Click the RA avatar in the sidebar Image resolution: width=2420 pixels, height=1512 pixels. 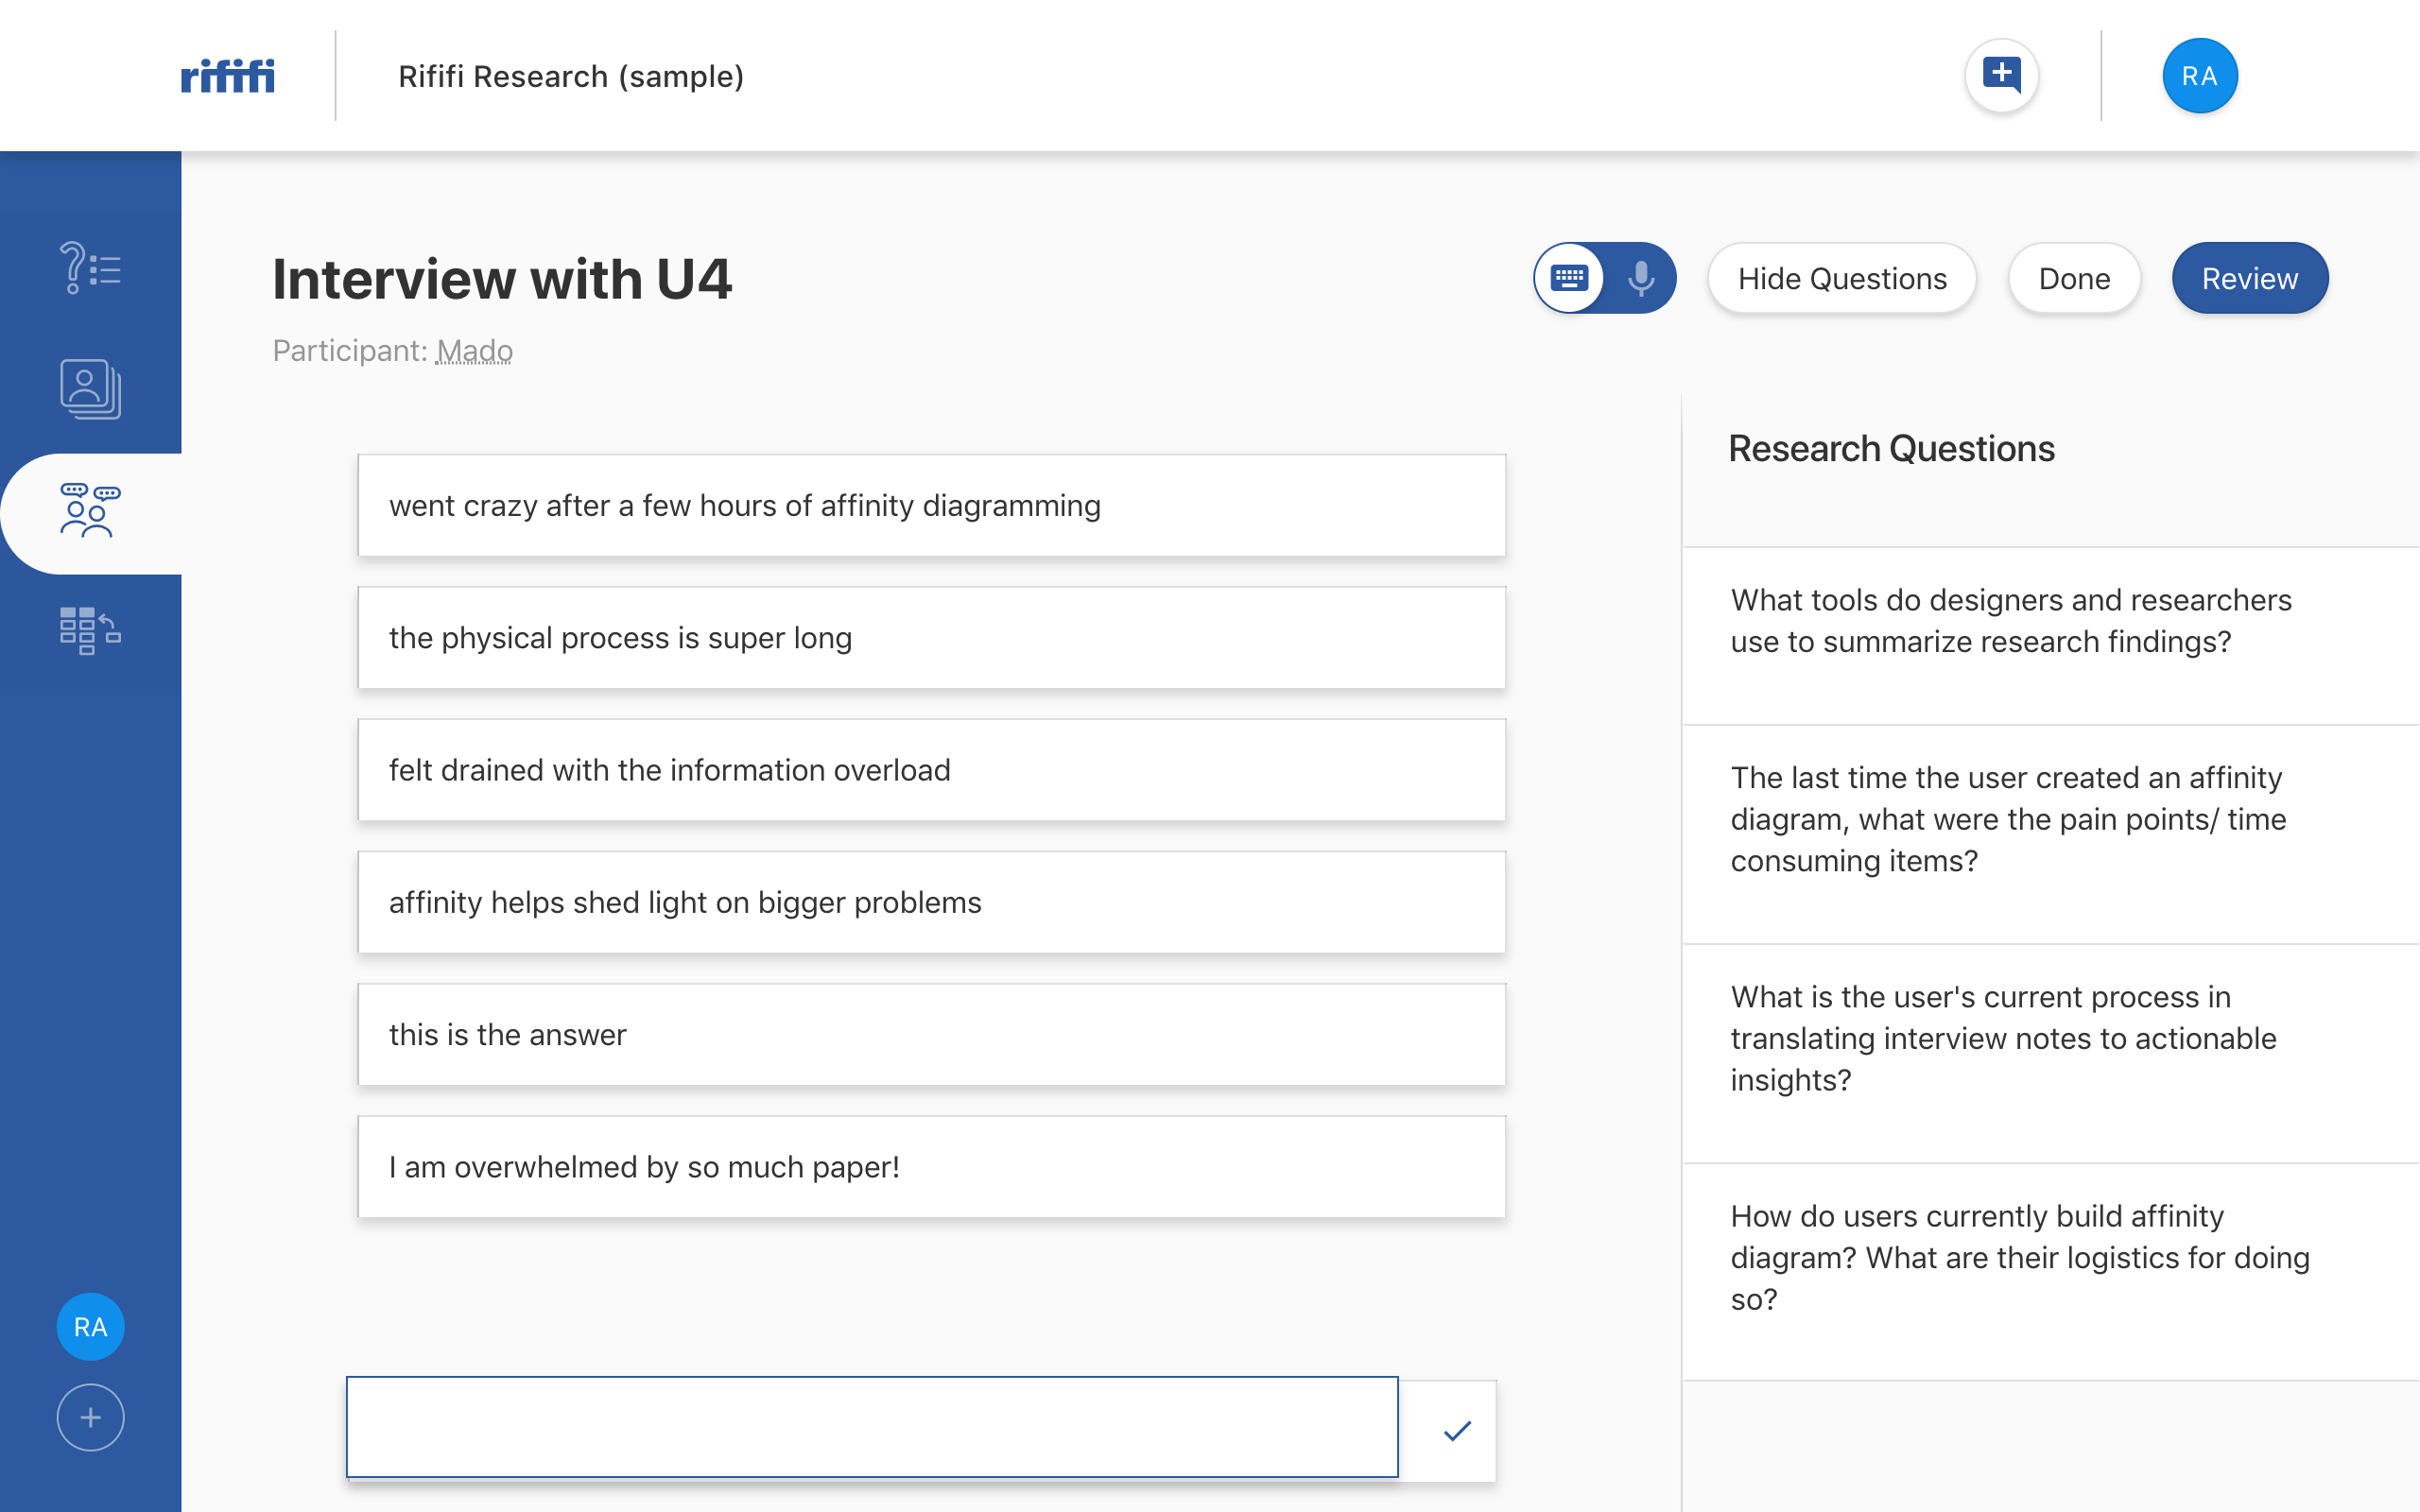(x=90, y=1327)
